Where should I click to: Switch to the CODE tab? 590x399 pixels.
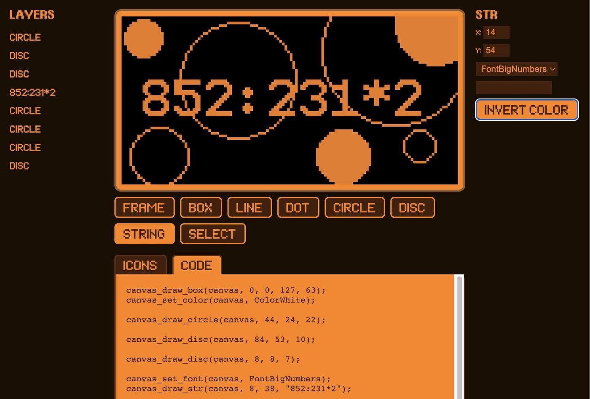[196, 265]
